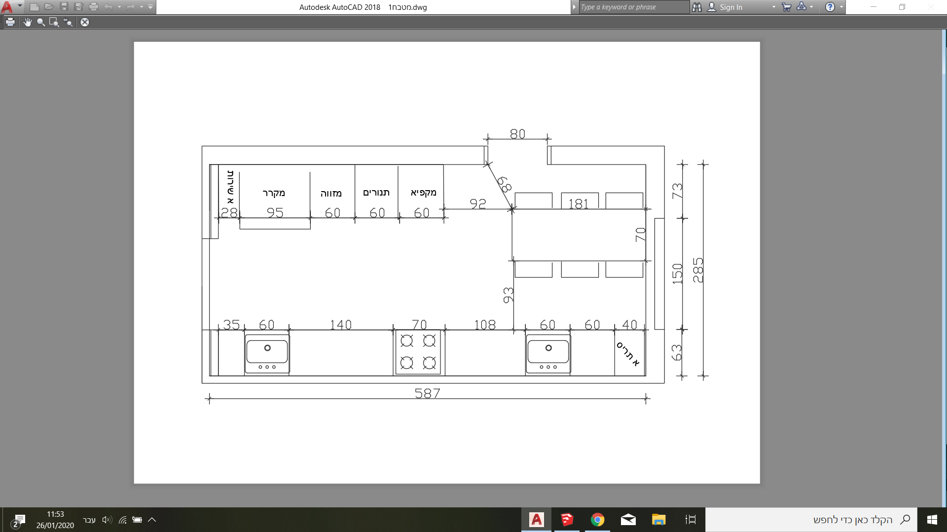The height and width of the screenshot is (532, 947).
Task: Open the Windows notification center
Action: (x=19, y=520)
